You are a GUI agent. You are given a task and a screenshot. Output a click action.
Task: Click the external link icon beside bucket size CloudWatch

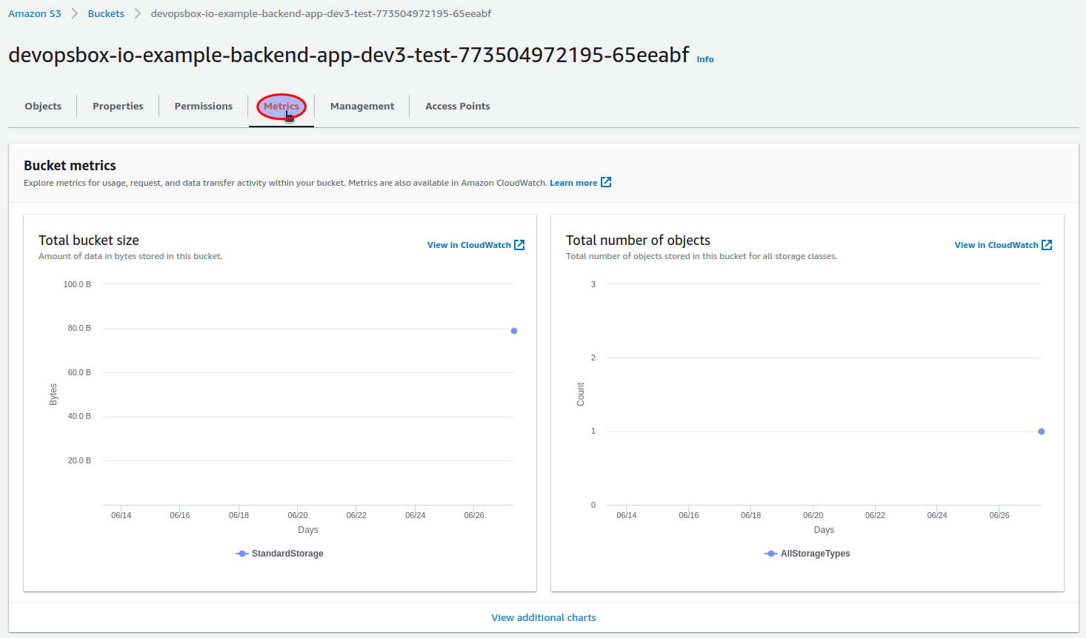[x=519, y=244]
